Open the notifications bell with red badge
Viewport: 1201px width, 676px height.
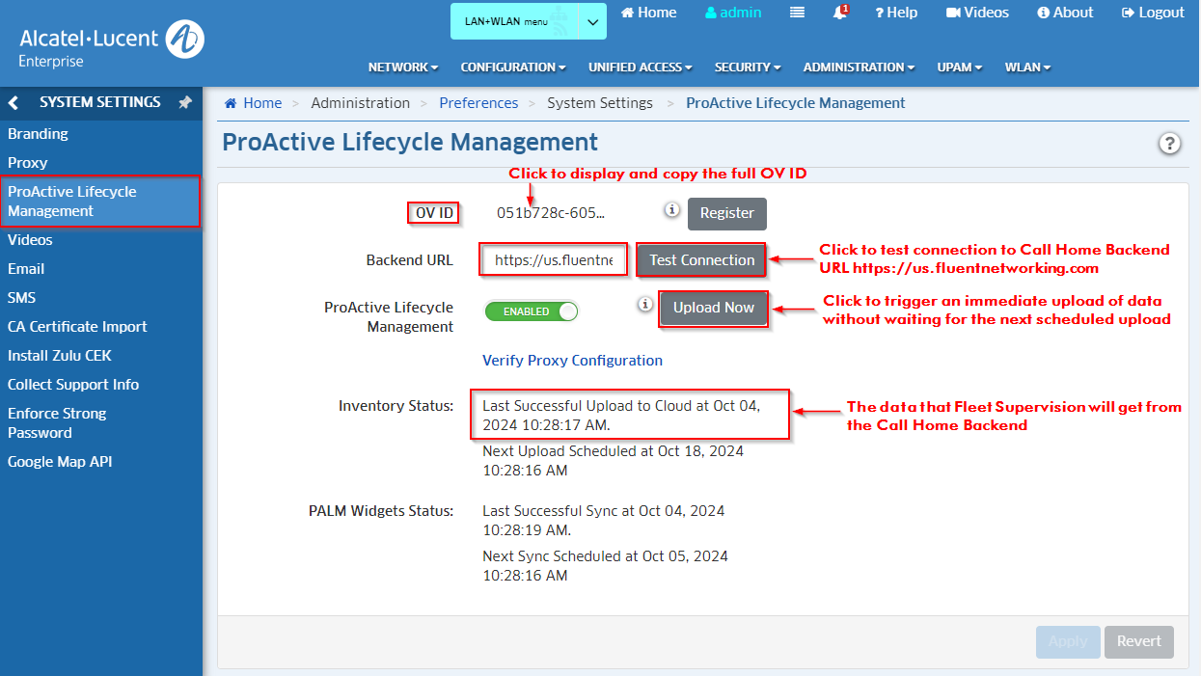[838, 13]
